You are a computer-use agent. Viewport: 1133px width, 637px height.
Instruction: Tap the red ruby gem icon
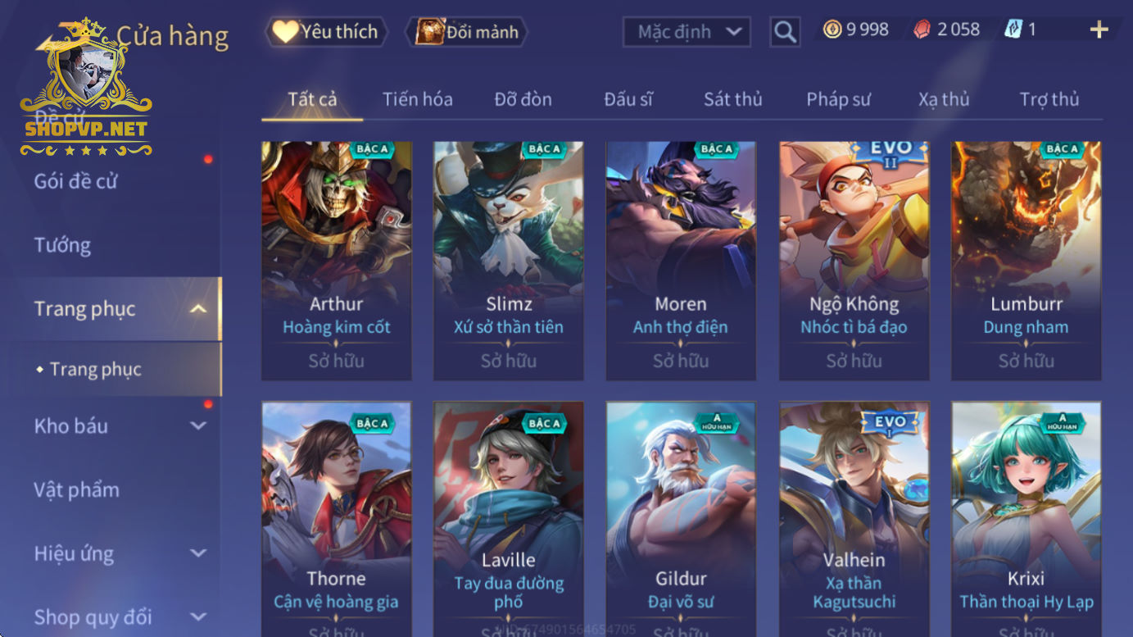click(922, 30)
